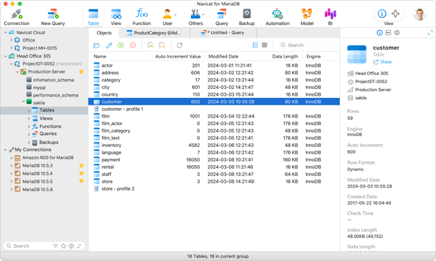
Task: Open the Backup toolbar button
Action: (247, 17)
